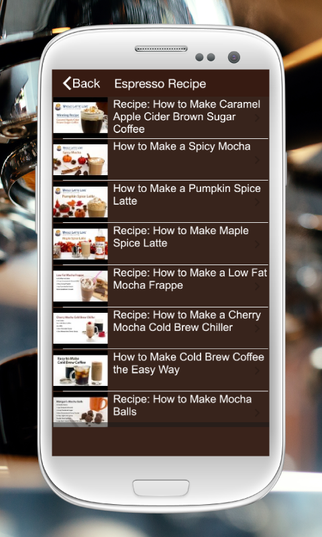The image size is (322, 537).
Task: Tap the Back button in header
Action: pos(81,83)
